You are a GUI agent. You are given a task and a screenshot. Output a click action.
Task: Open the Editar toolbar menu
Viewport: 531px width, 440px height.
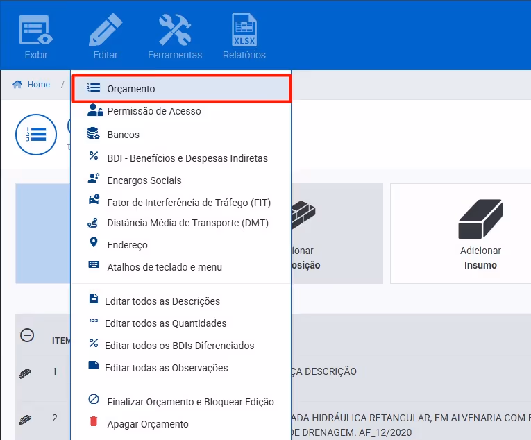[x=106, y=37]
